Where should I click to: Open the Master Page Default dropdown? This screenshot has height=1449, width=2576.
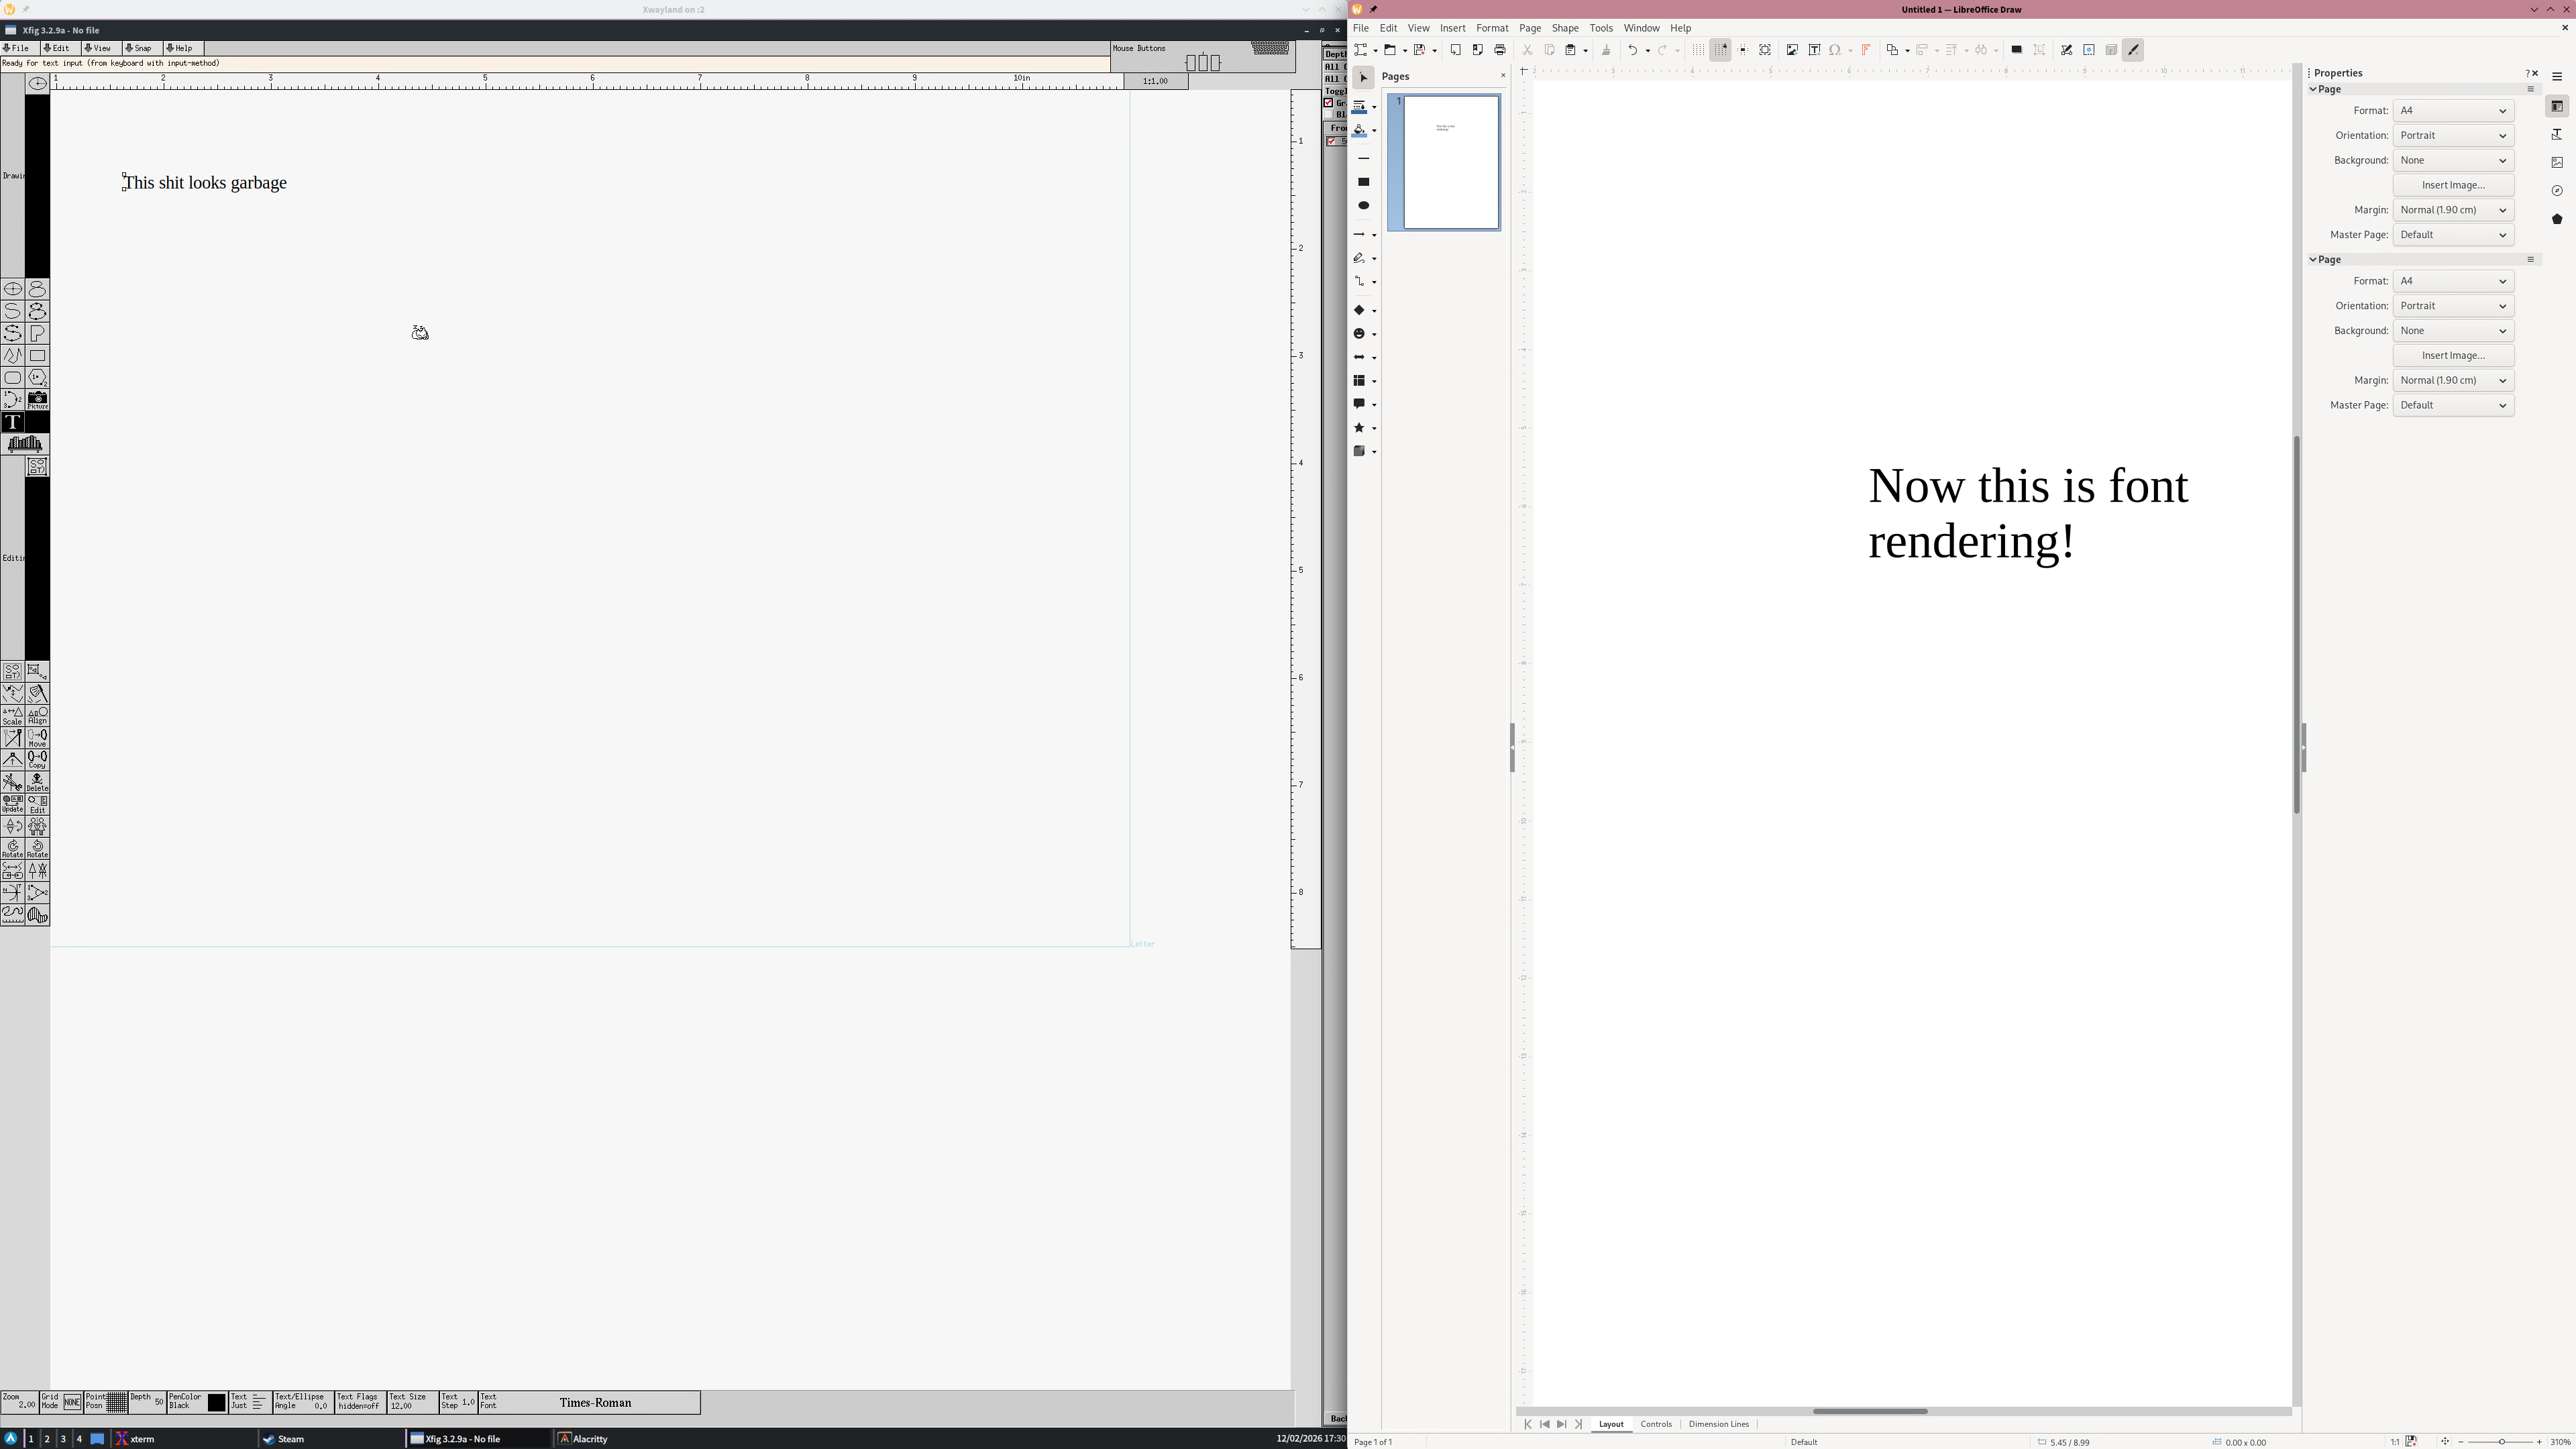pyautogui.click(x=2452, y=235)
